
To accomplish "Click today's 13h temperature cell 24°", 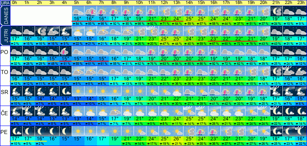I will (177, 19).
